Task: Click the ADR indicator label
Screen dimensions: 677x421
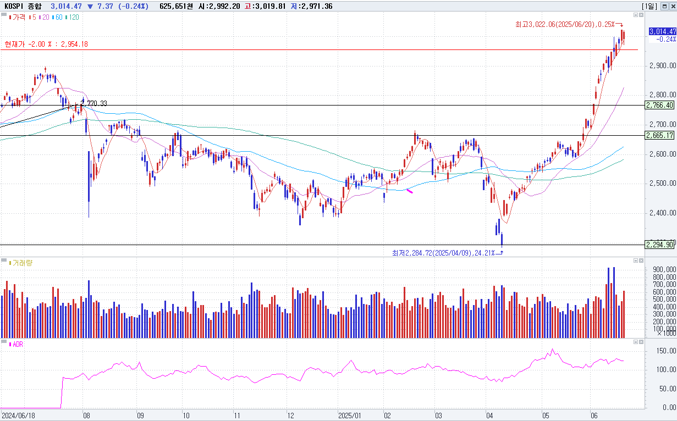Action: (16, 344)
